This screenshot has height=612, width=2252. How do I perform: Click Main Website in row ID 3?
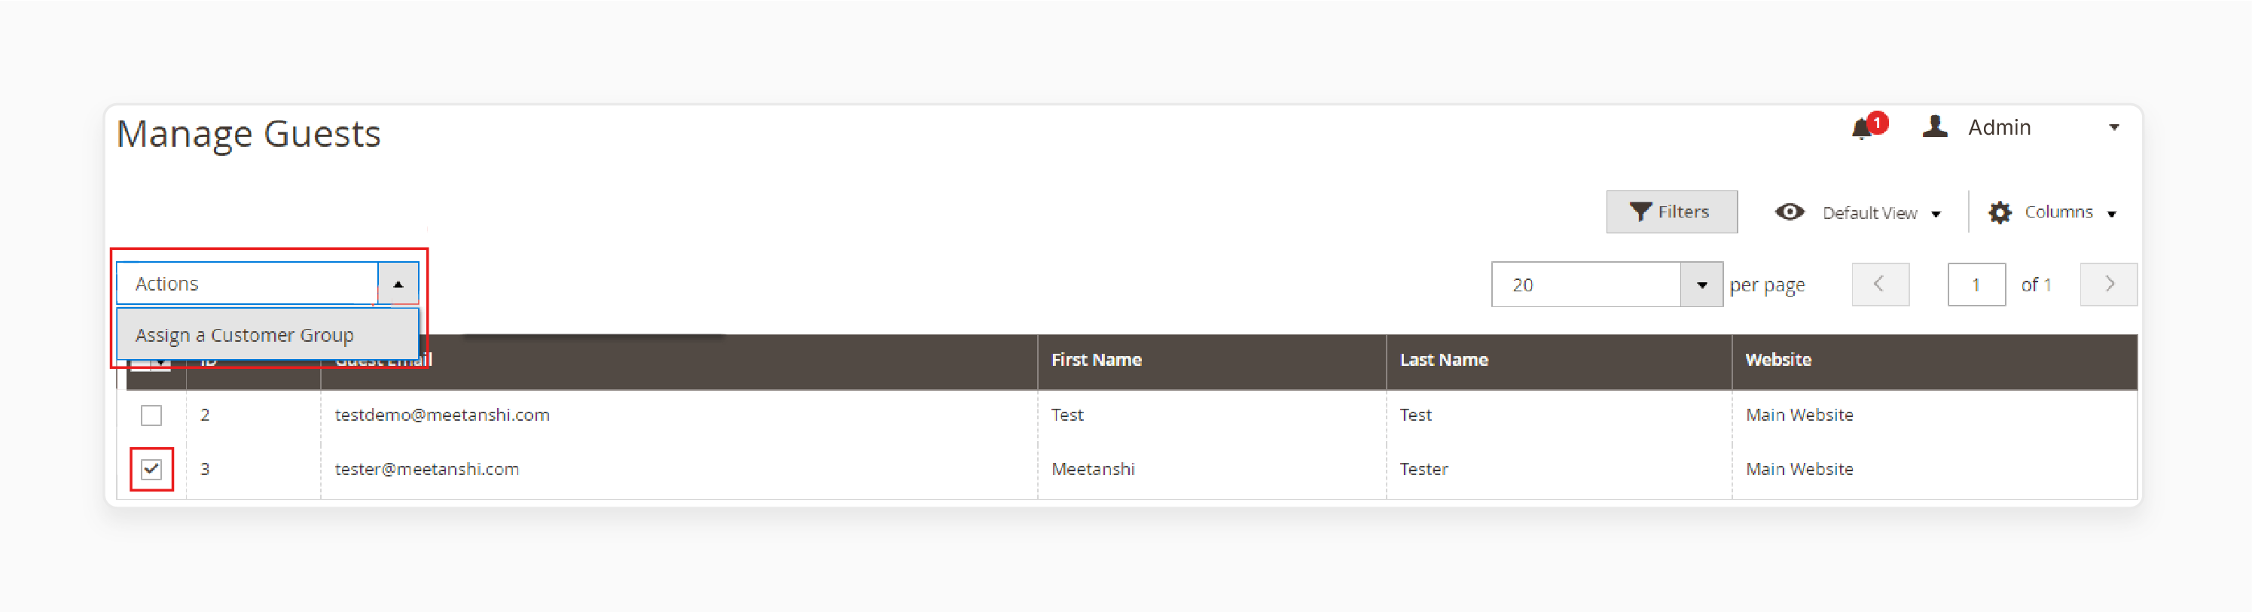pos(1799,469)
